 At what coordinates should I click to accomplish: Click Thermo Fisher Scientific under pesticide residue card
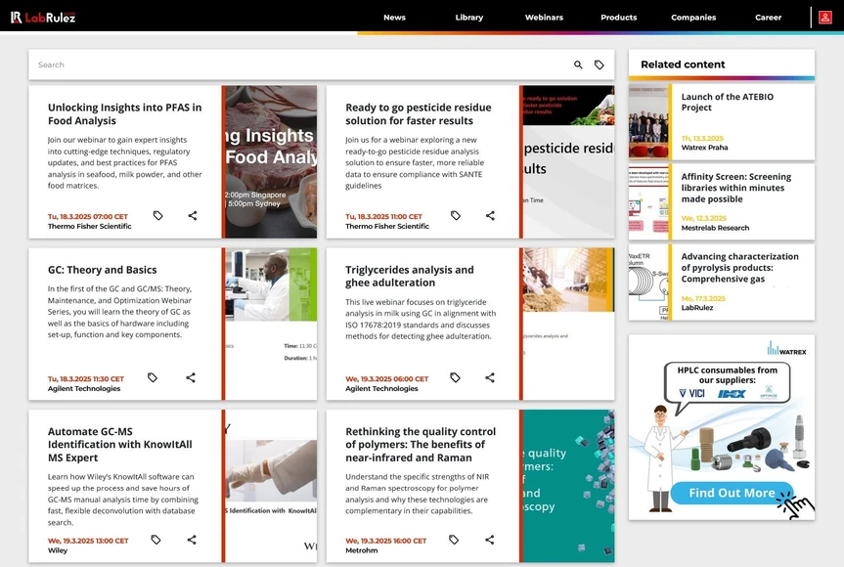pyautogui.click(x=387, y=227)
